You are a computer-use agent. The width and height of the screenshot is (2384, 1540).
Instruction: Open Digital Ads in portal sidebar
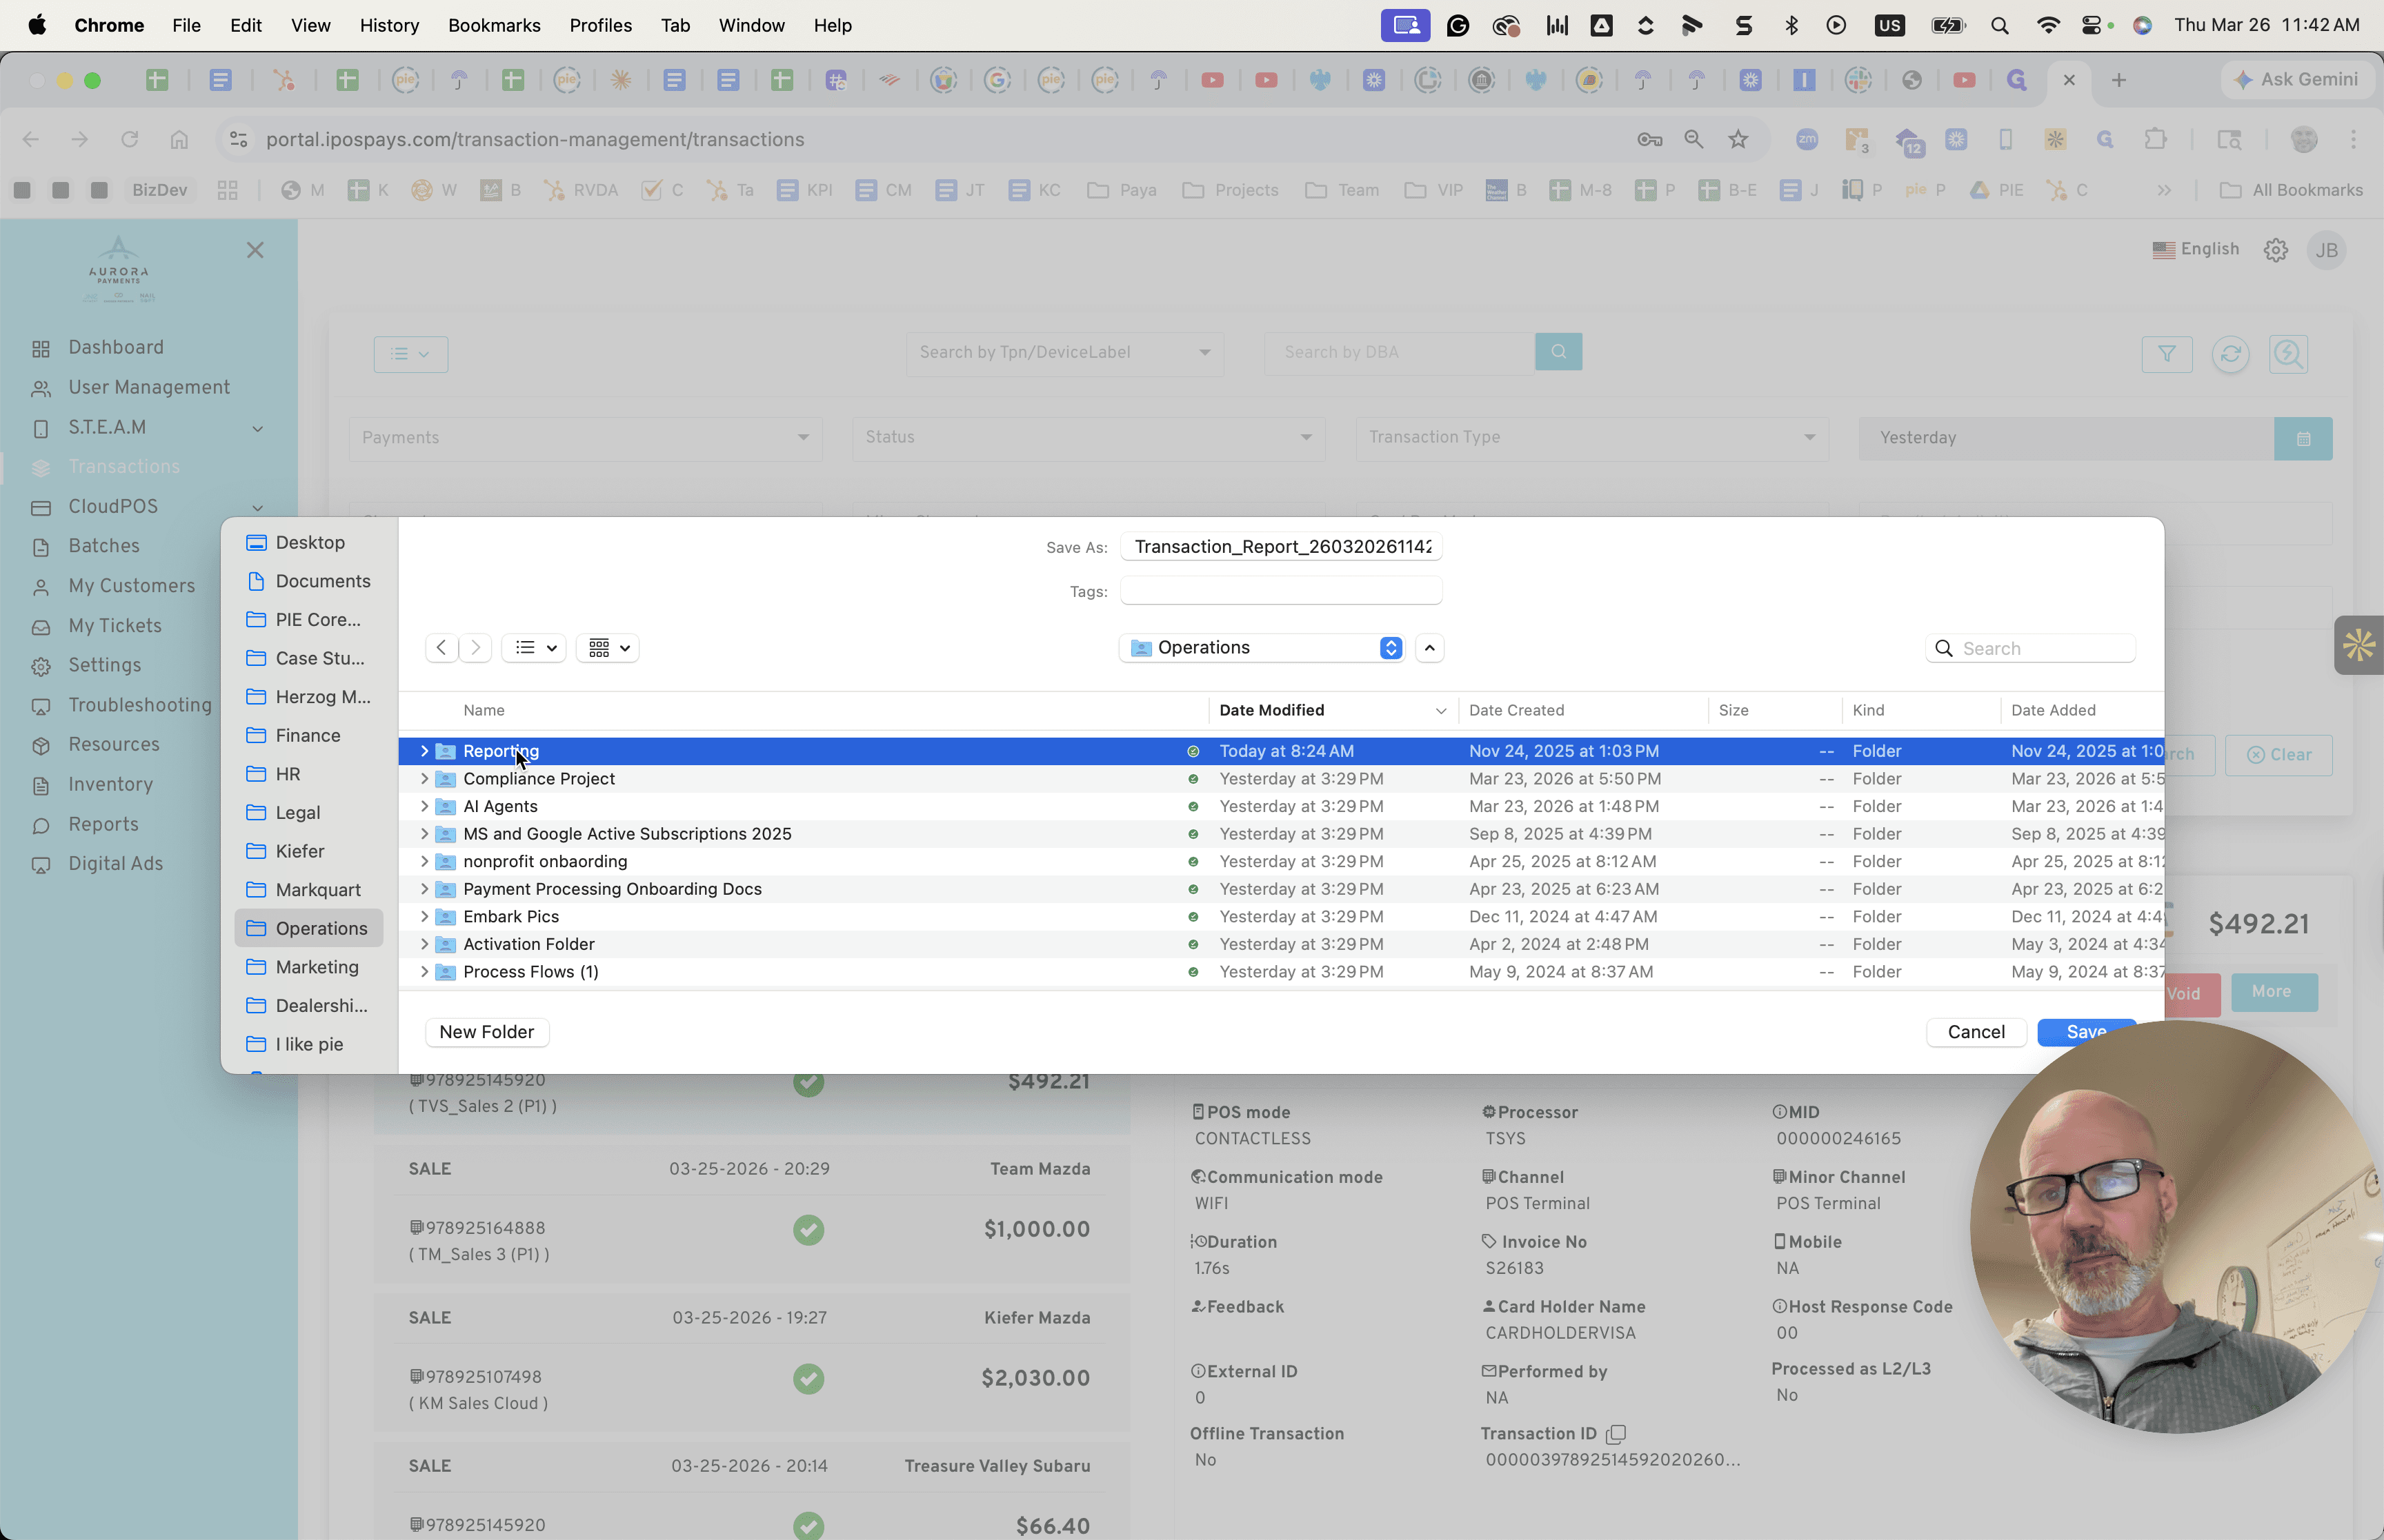tap(115, 863)
